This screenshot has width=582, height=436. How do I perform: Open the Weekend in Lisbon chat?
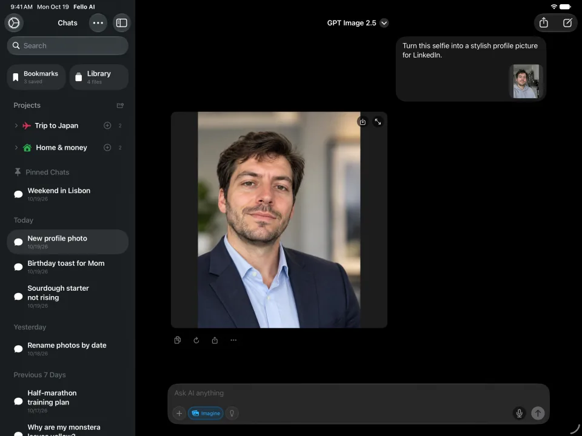click(67, 194)
